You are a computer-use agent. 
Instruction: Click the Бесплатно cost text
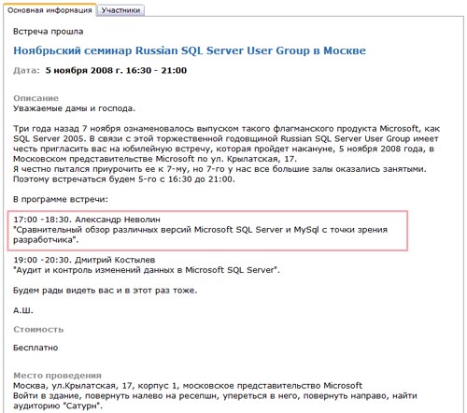[35, 348]
